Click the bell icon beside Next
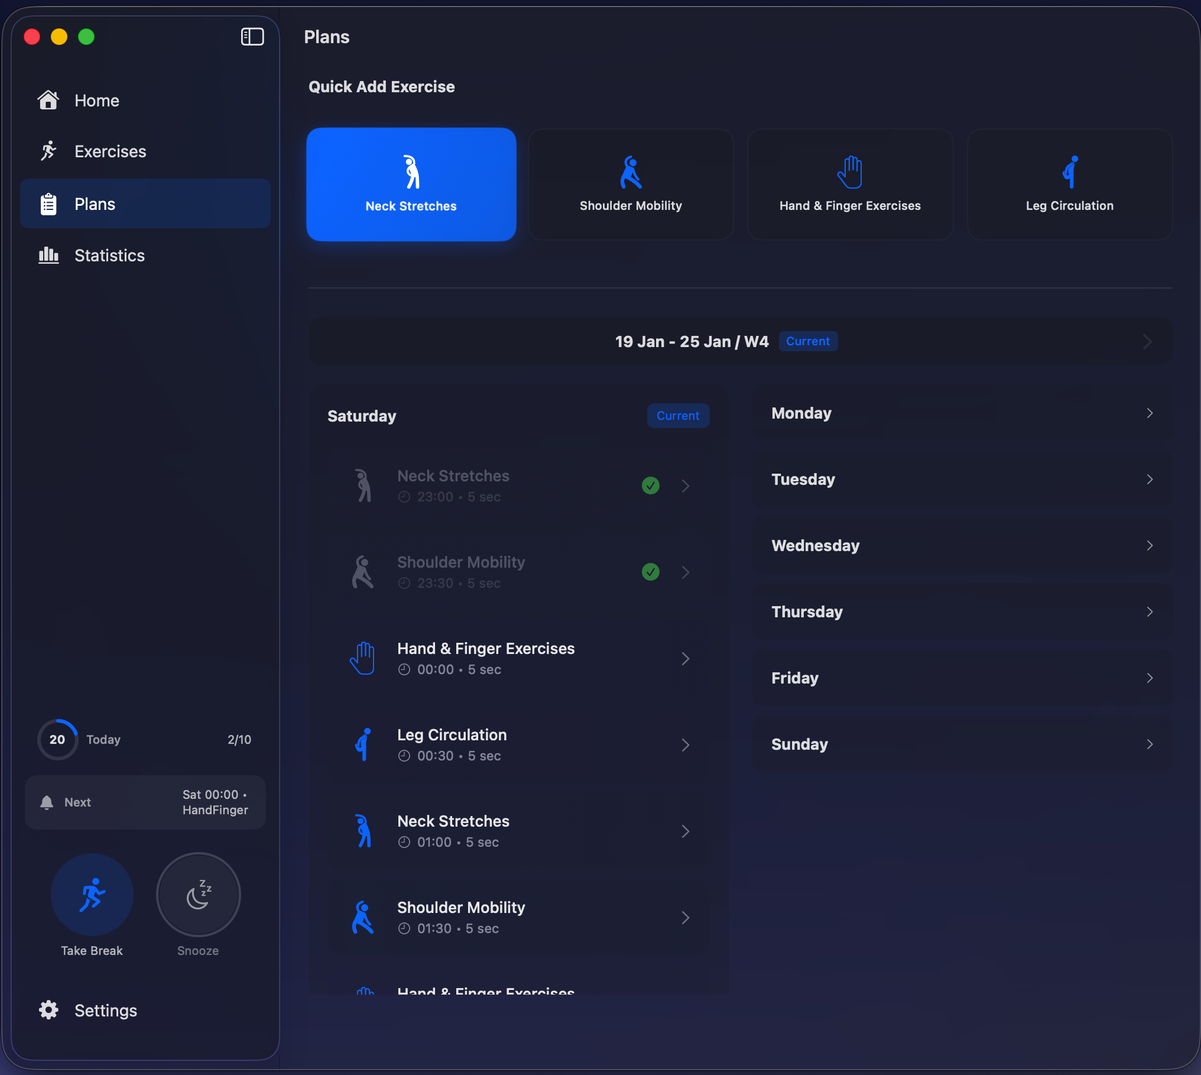This screenshot has width=1201, height=1075. (47, 802)
